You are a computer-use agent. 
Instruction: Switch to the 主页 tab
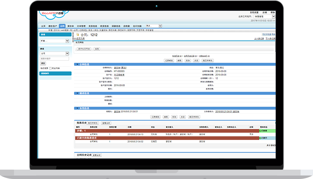coord(43,26)
